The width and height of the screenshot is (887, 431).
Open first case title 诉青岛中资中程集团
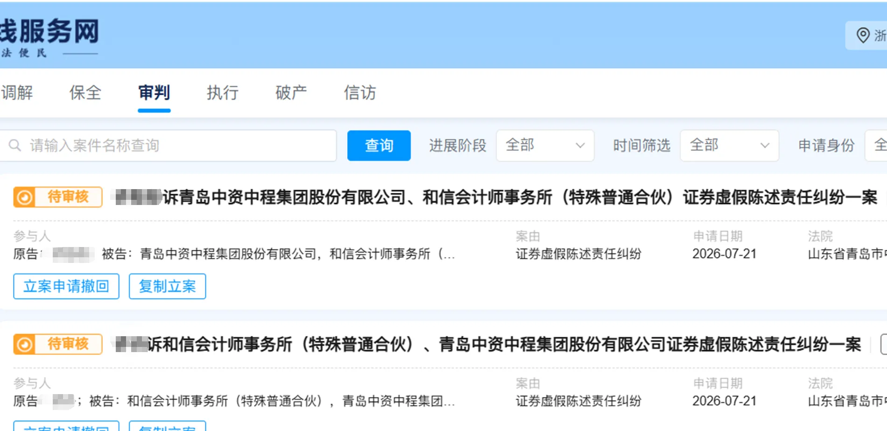(496, 197)
